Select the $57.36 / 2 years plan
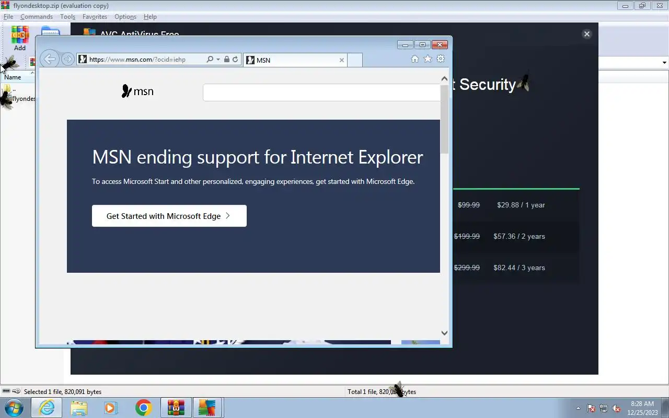The width and height of the screenshot is (669, 418). [x=519, y=236]
